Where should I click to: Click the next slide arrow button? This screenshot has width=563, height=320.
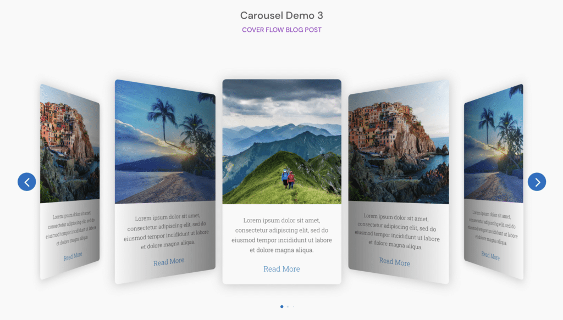[537, 182]
